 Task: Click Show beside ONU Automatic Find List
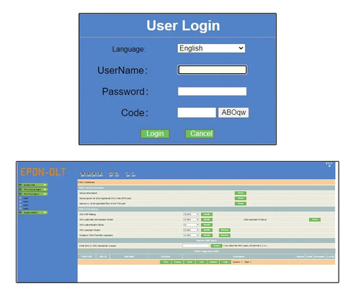315,219
